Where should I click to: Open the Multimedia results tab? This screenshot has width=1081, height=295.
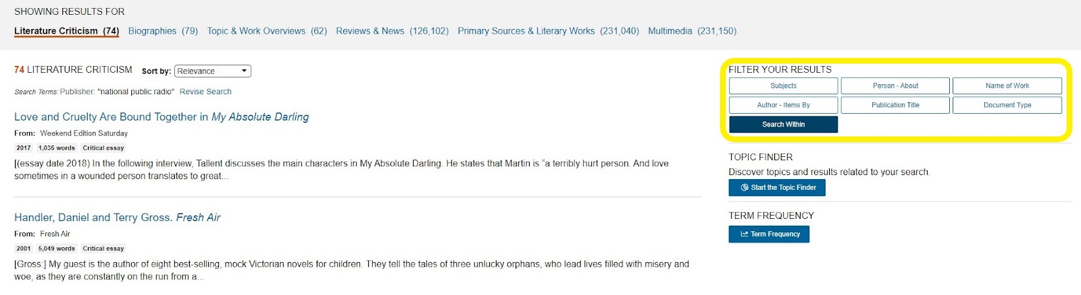click(692, 31)
